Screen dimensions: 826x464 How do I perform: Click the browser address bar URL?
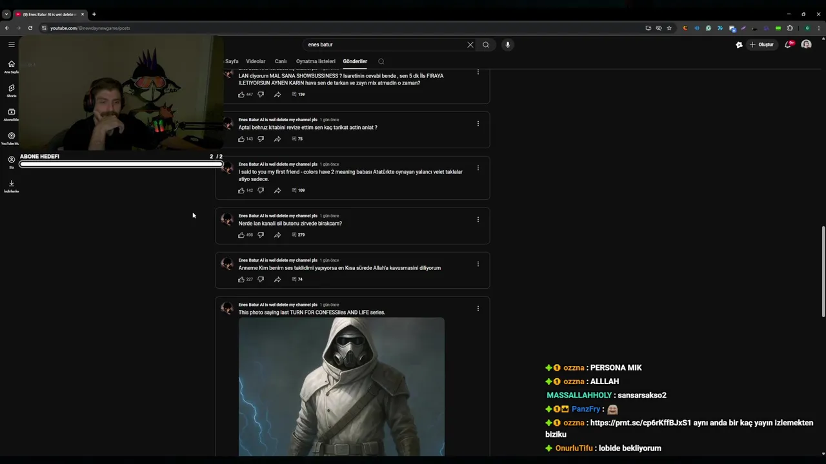pos(90,28)
